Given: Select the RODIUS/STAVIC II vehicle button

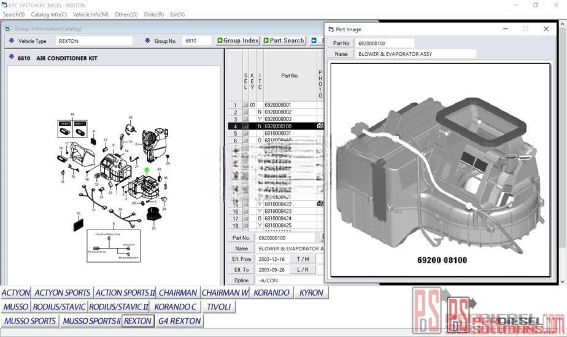Looking at the screenshot, I should 118,307.
